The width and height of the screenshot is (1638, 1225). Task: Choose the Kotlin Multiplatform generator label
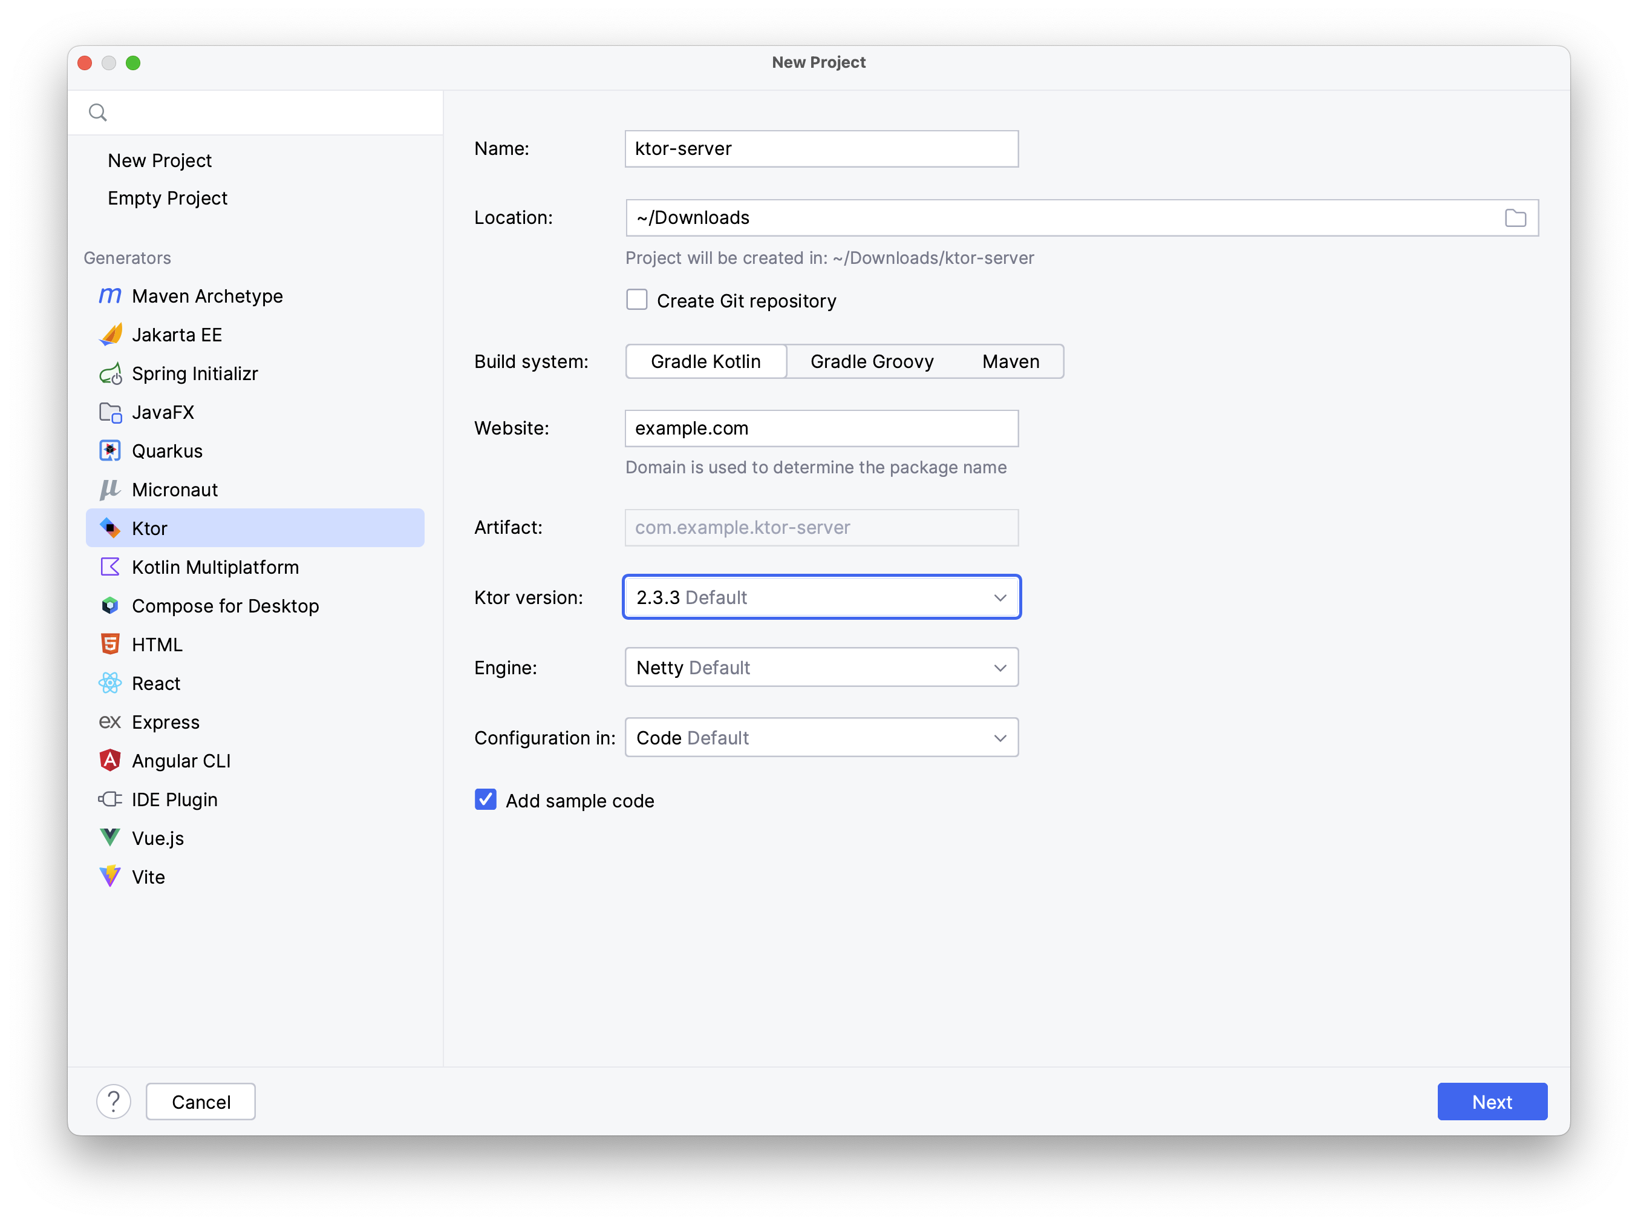click(x=215, y=567)
